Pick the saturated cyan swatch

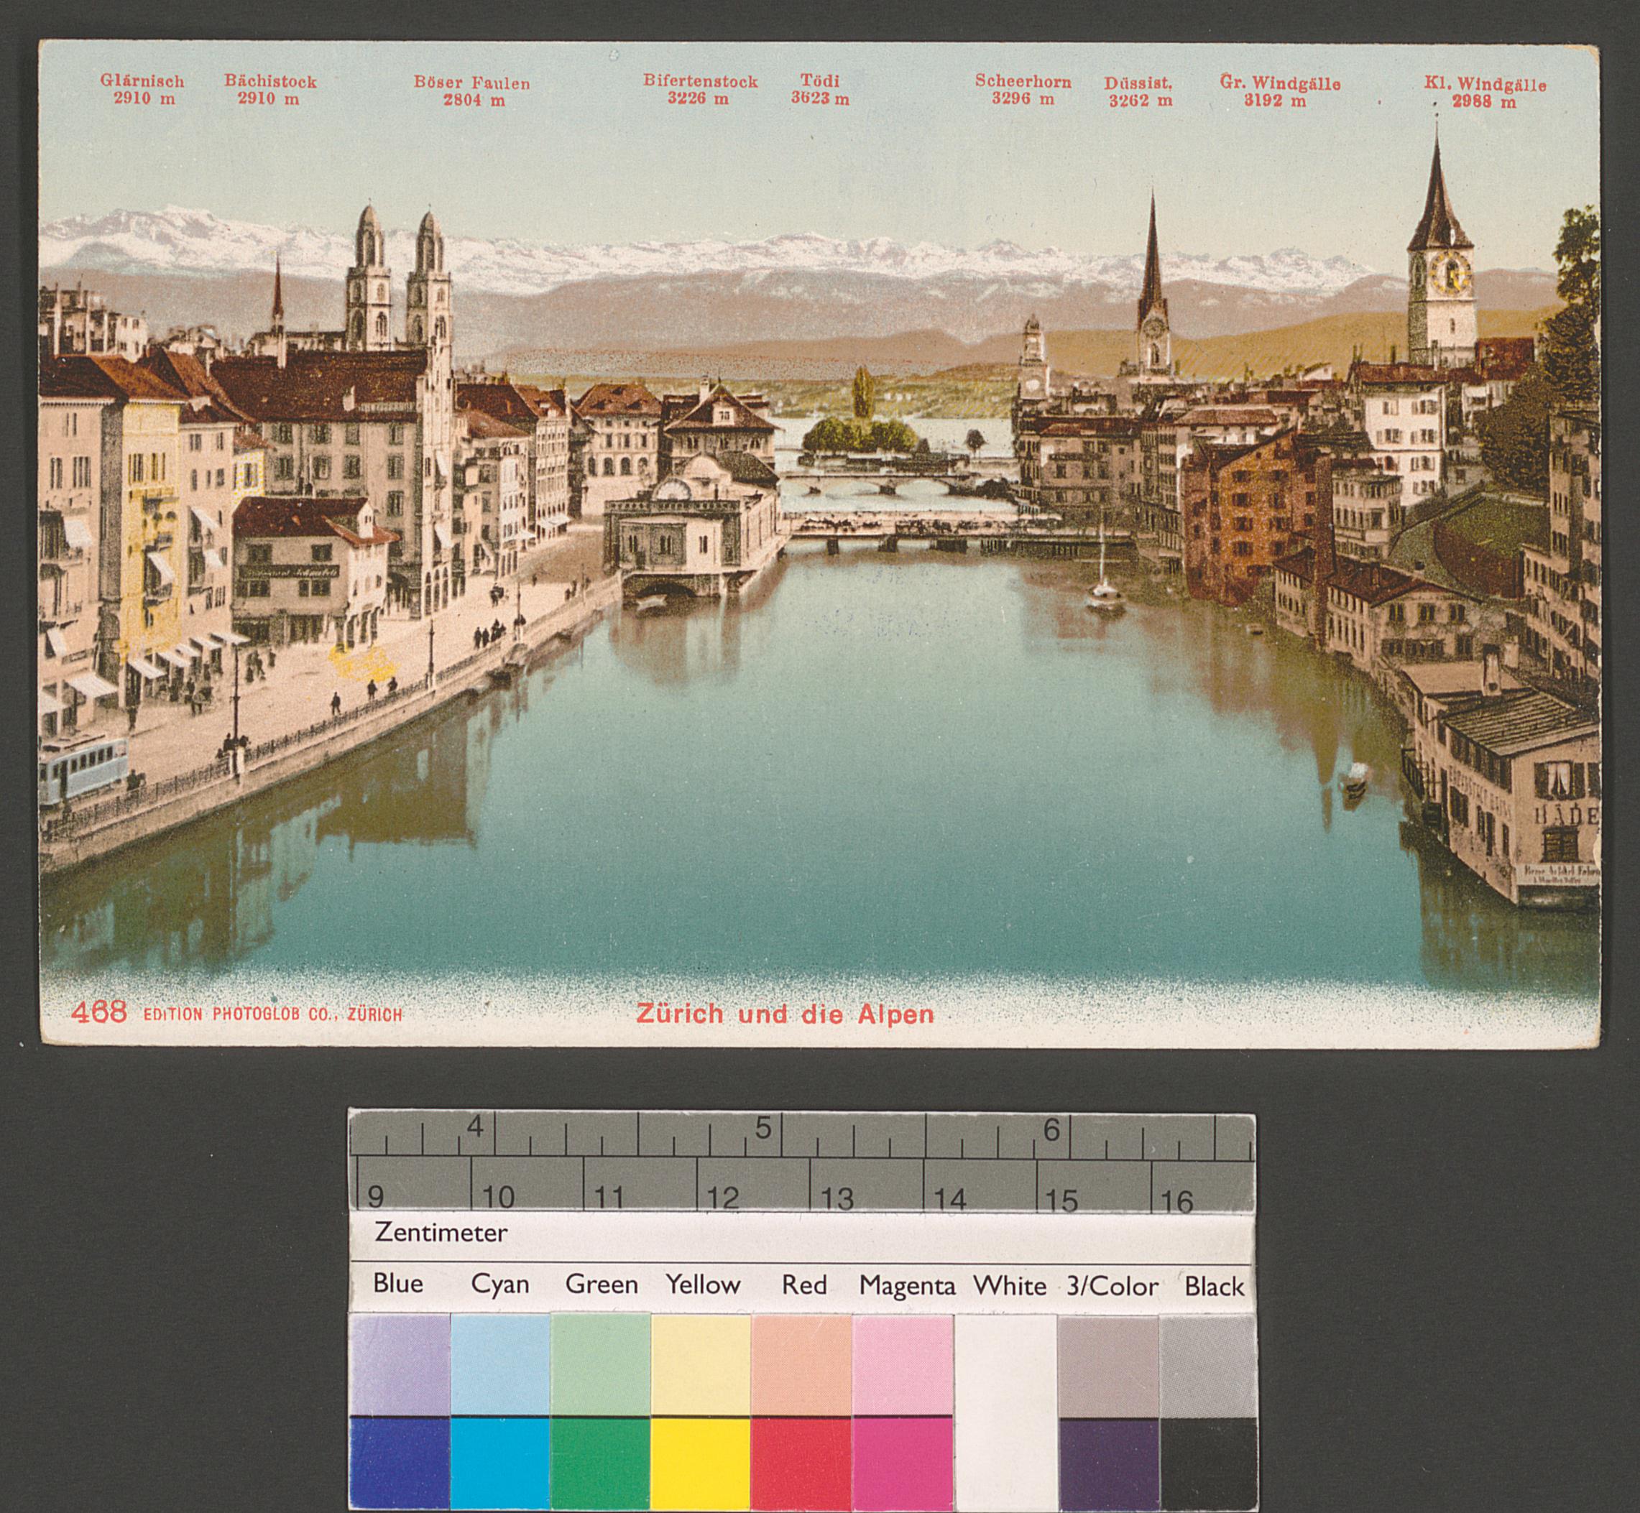500,1464
